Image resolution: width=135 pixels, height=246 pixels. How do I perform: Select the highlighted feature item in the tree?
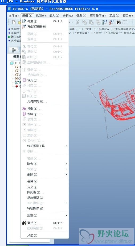coord(18,82)
